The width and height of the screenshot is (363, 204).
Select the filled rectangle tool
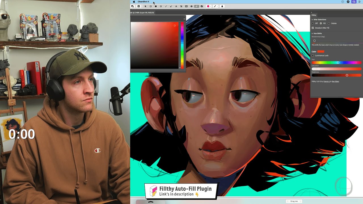coord(156,6)
